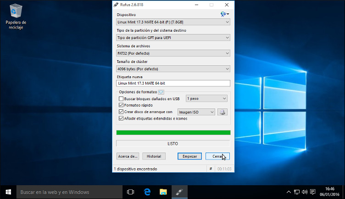Open the Rufus language globe menu

tap(225, 14)
